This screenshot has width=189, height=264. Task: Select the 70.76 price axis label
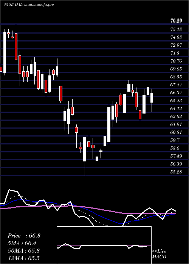pyautogui.click(x=176, y=61)
